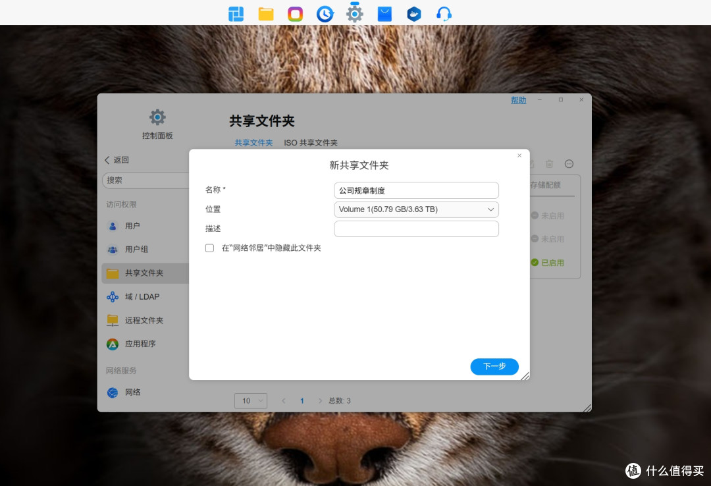This screenshot has height=486, width=711.
Task: Go to next page arrow in pagination
Action: click(x=320, y=400)
